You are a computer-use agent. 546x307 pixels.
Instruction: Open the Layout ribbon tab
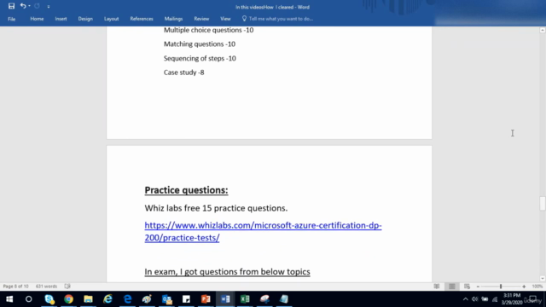(112, 19)
